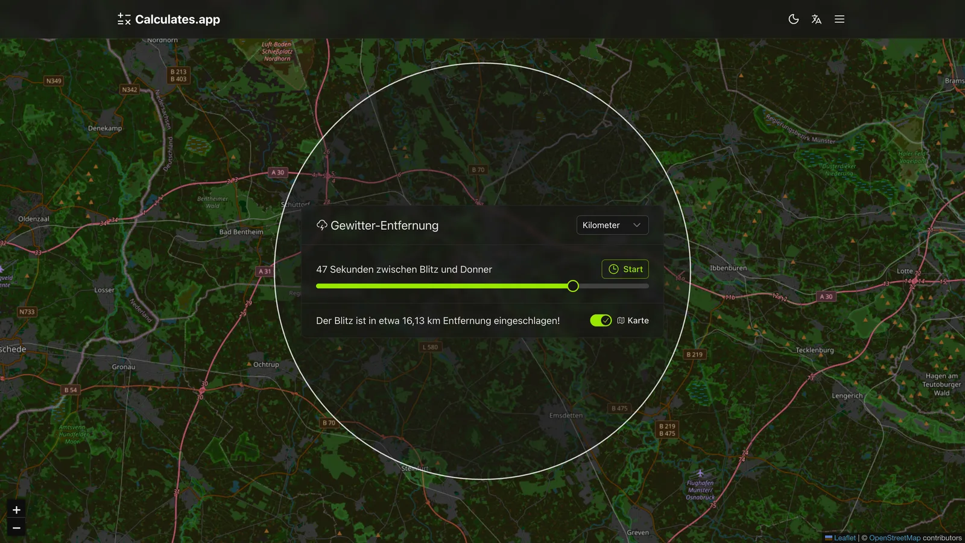Click the Hagen am Teutoburger Wald label
This screenshot has width=965, height=543.
941,384
